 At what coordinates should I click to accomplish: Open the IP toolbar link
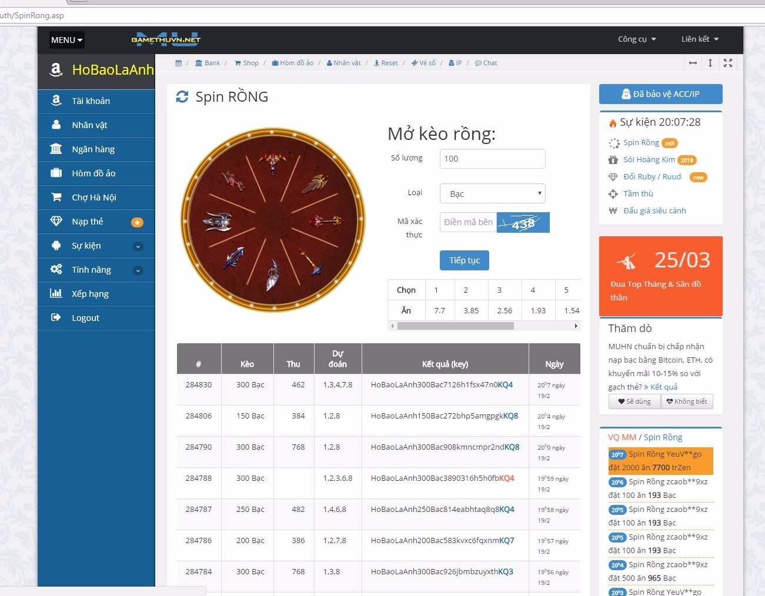[x=455, y=63]
